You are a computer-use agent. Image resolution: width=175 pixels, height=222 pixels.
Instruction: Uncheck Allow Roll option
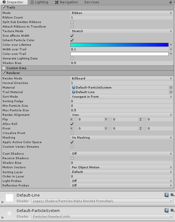(72, 124)
